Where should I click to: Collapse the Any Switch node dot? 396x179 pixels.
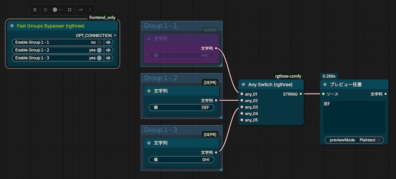243,85
